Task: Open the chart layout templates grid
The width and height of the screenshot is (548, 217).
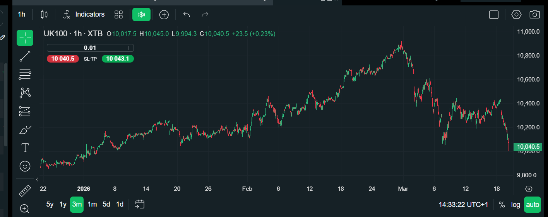Action: click(118, 15)
